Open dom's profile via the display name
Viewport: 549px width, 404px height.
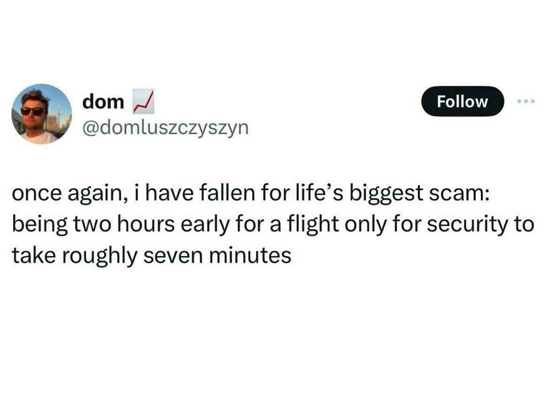(x=102, y=101)
